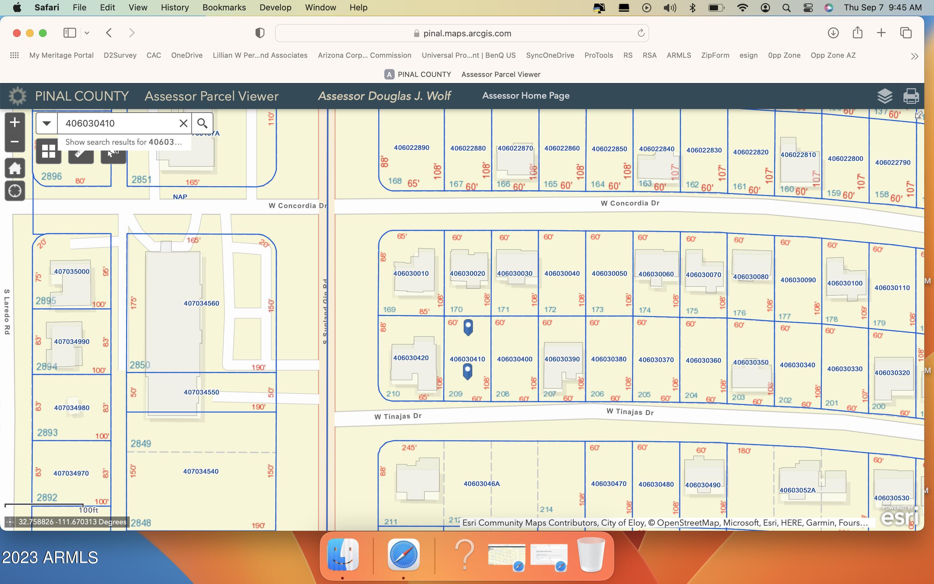Select lower map pin on parcel 406030410
This screenshot has width=934, height=584.
[467, 371]
